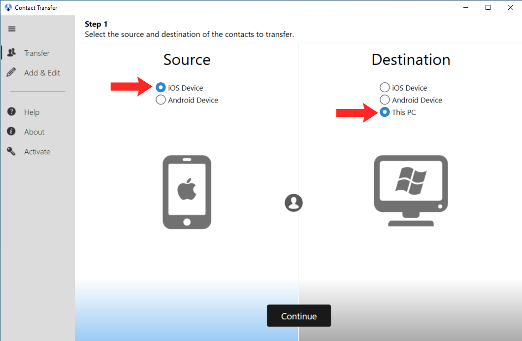Select iOS Device as the source
522x341 pixels.
tap(179, 88)
